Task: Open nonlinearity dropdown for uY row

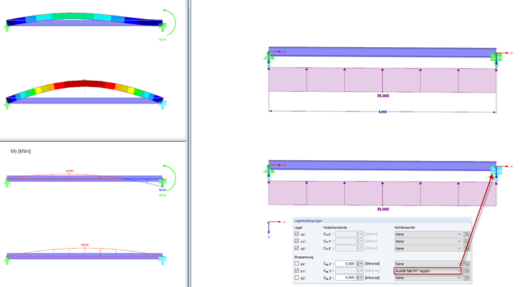Action: click(x=428, y=242)
